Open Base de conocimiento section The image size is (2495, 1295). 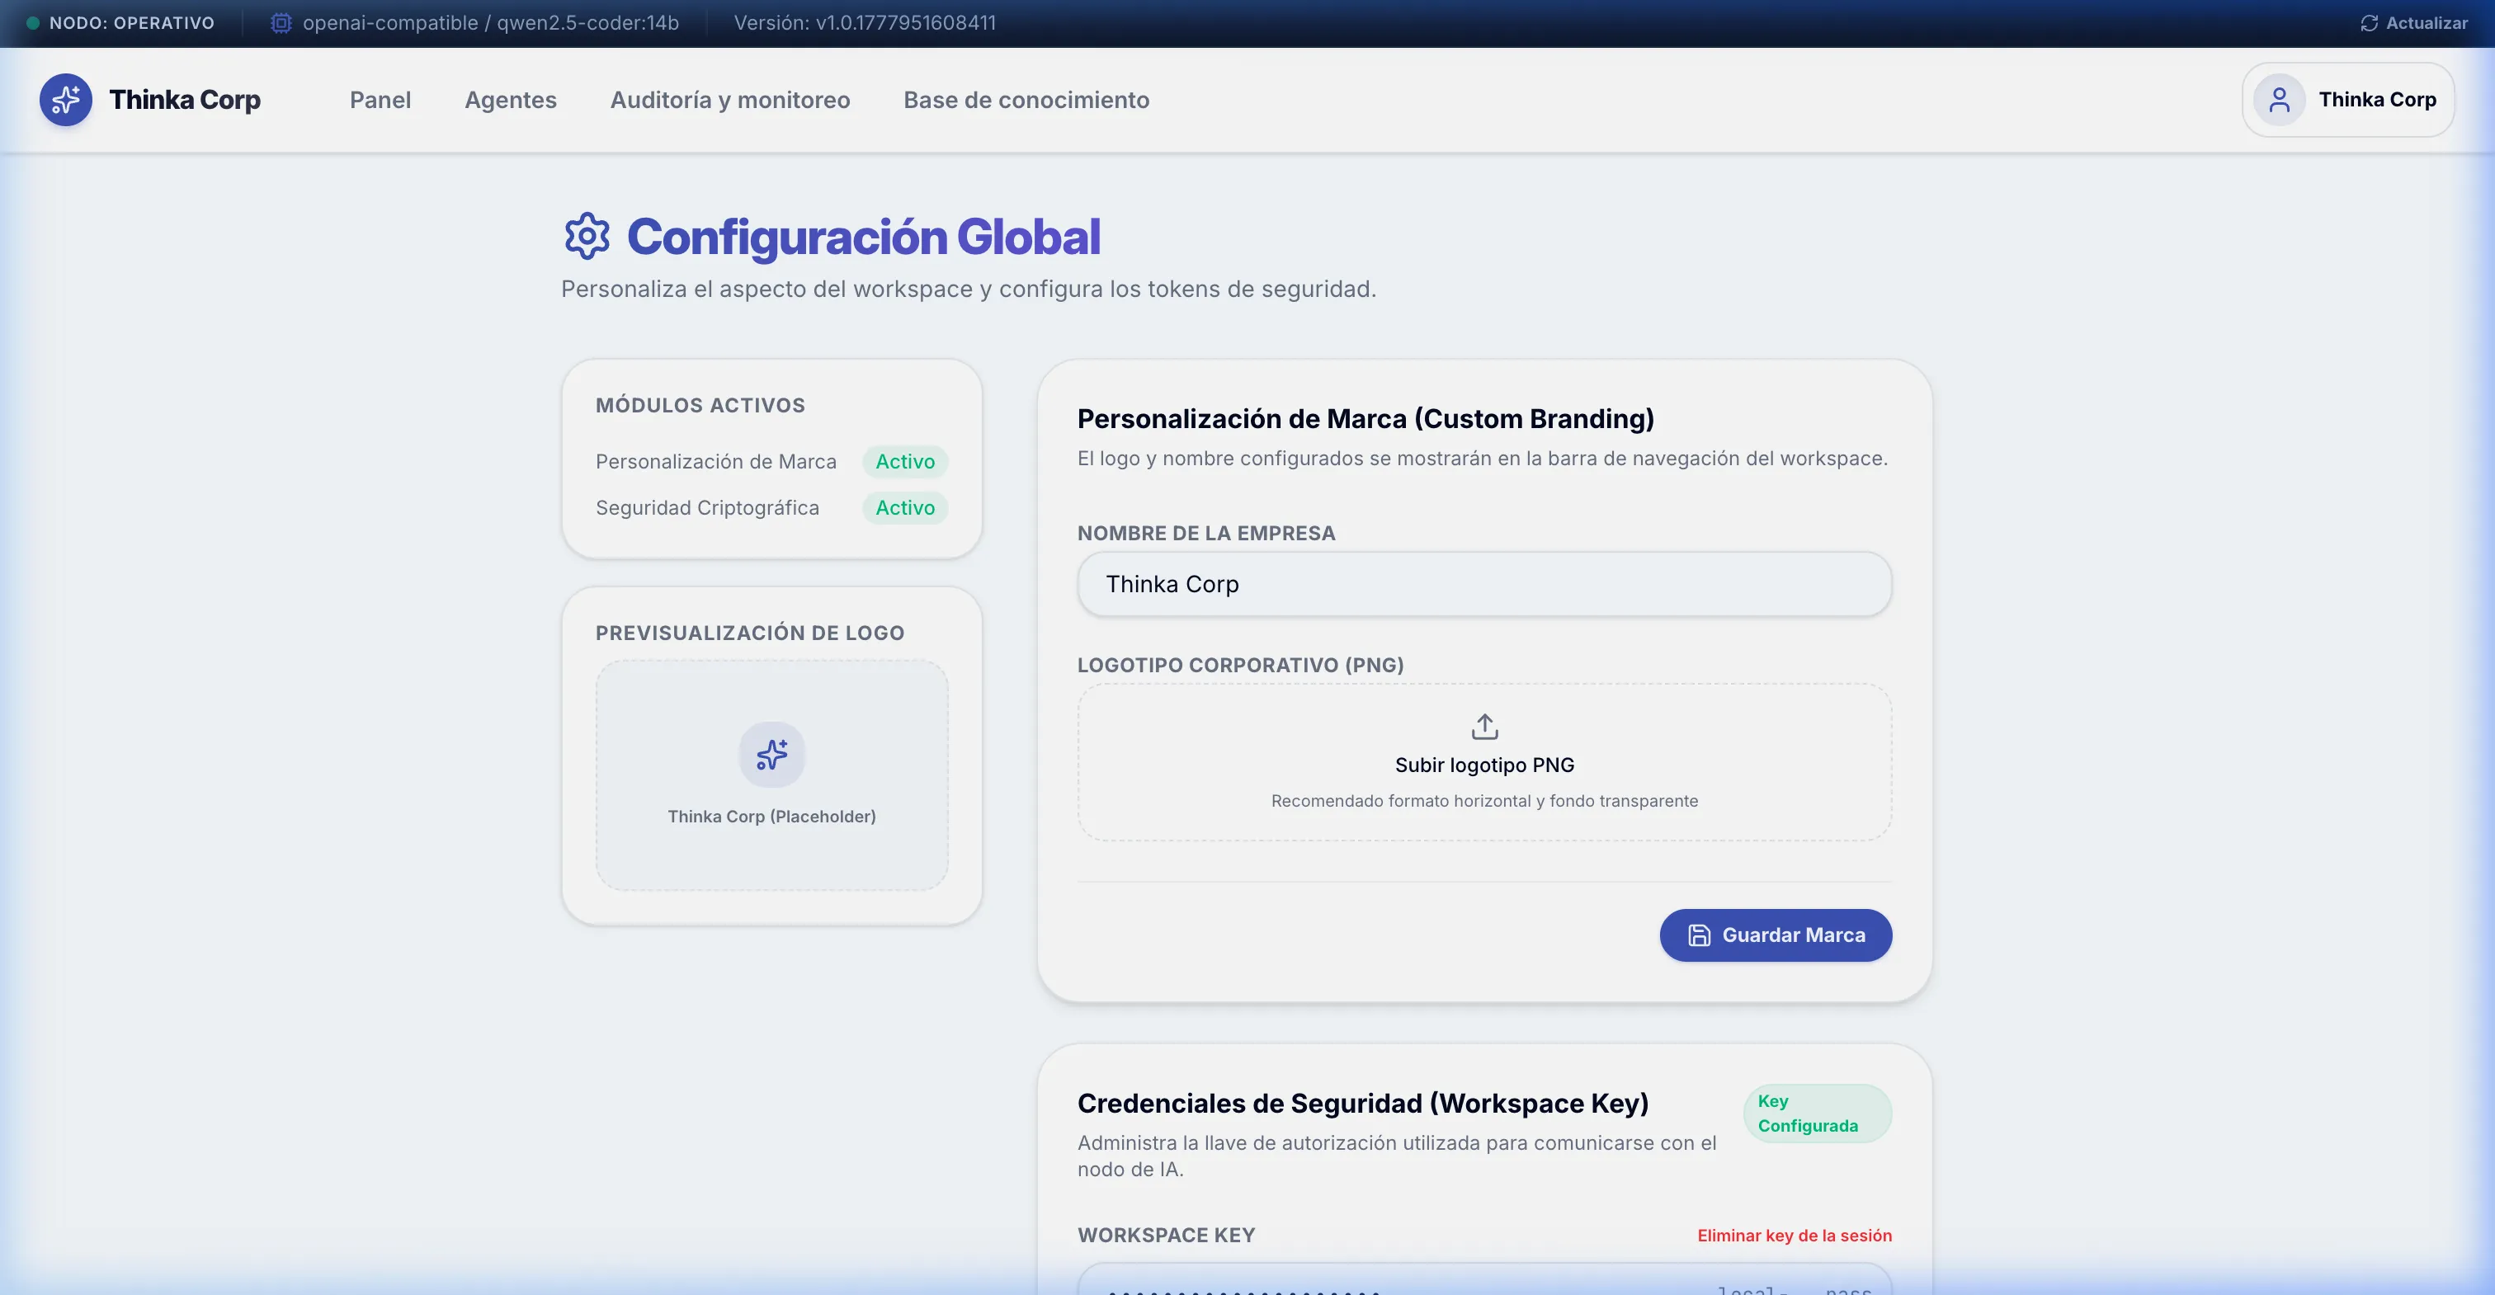coord(1026,100)
